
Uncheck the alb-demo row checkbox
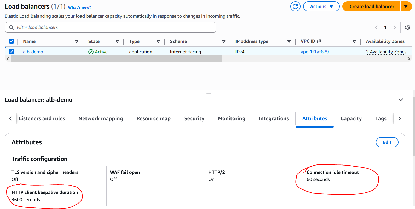[x=11, y=52]
